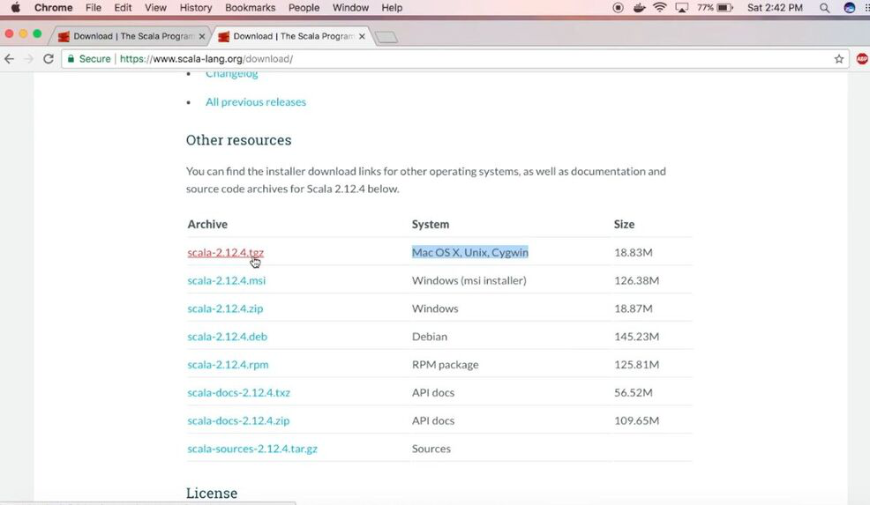Open the Help menu
The height and width of the screenshot is (505, 870).
coord(392,8)
